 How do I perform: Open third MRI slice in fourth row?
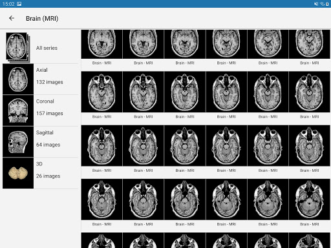tap(185, 200)
